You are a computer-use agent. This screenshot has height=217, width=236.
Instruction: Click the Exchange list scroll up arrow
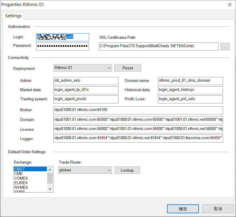[x=50, y=170]
